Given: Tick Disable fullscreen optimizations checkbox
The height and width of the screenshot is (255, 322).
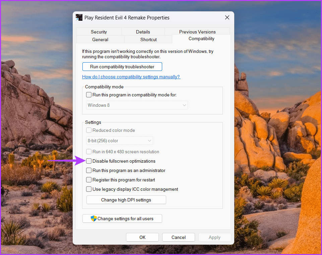Looking at the screenshot, I should [x=89, y=161].
